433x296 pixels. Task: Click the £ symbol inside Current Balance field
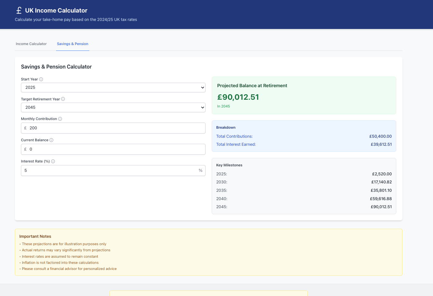coord(26,149)
